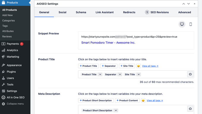Click the Appearance paintbrush icon

point(4,65)
